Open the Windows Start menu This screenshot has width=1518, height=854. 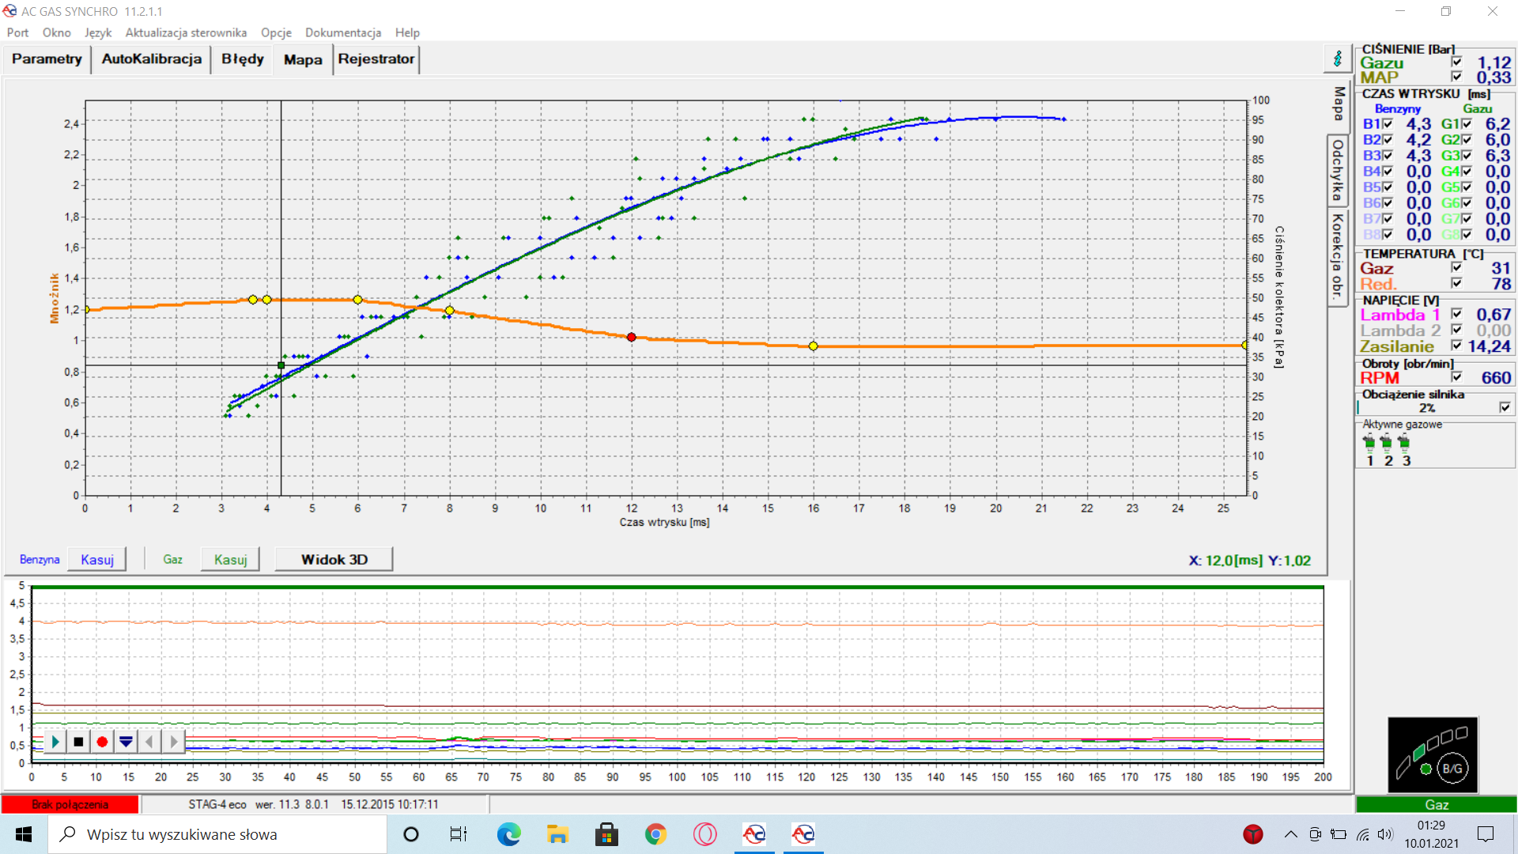point(24,834)
